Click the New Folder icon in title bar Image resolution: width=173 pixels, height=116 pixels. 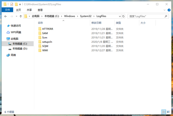pyautogui.click(x=16, y=5)
